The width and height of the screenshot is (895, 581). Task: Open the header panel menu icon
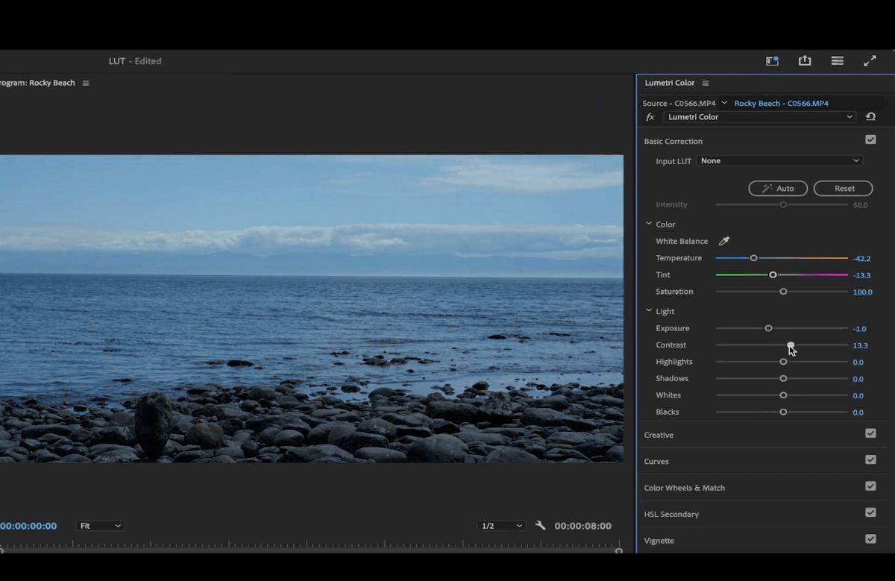pyautogui.click(x=838, y=61)
